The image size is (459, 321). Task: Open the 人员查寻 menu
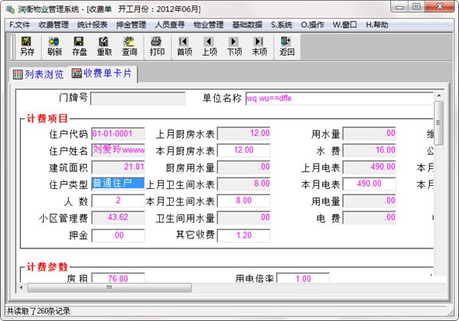pyautogui.click(x=170, y=25)
